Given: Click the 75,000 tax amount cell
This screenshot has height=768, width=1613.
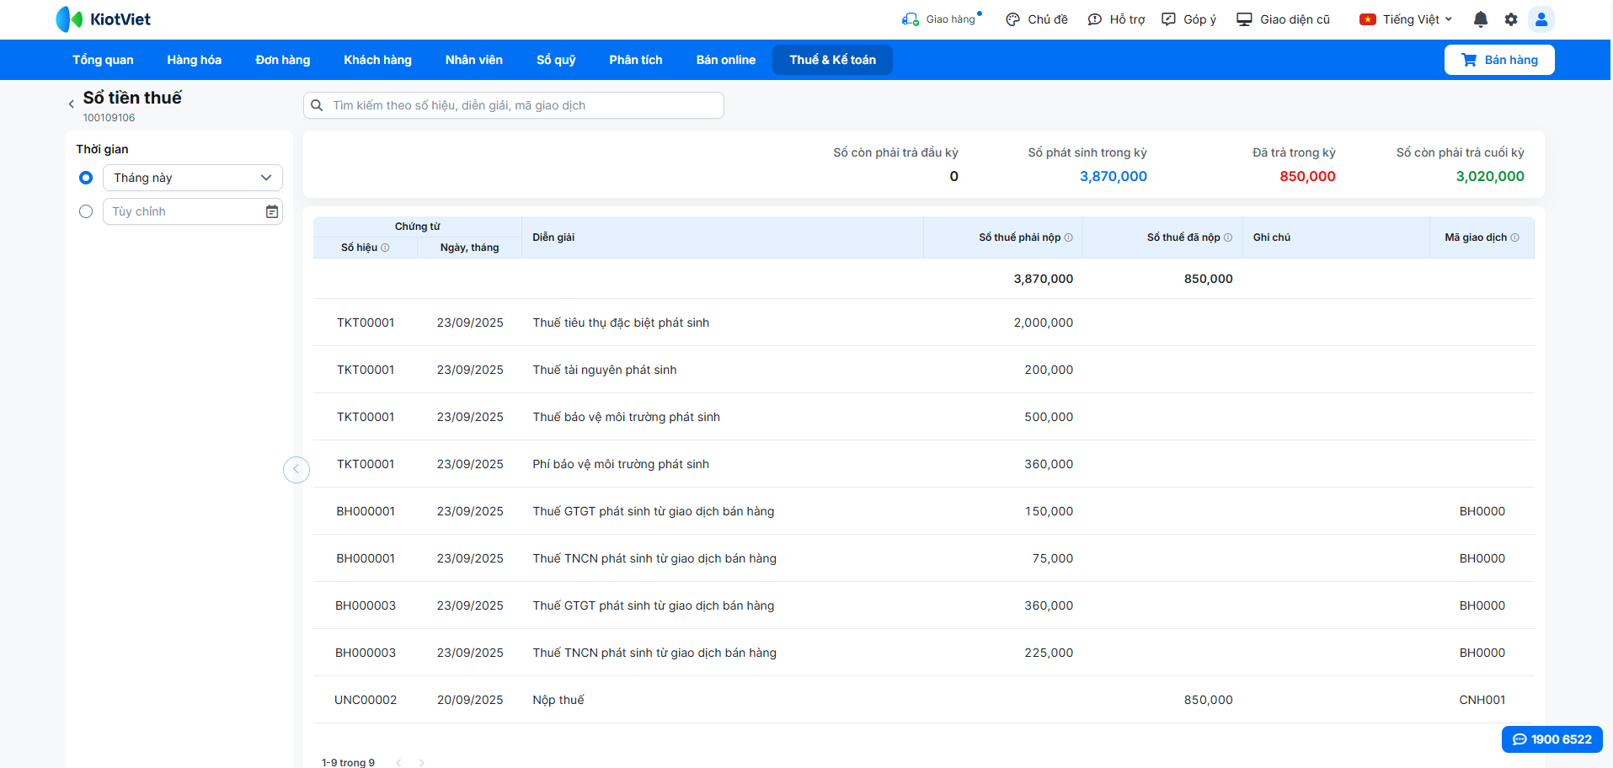Looking at the screenshot, I should pyautogui.click(x=1053, y=558).
